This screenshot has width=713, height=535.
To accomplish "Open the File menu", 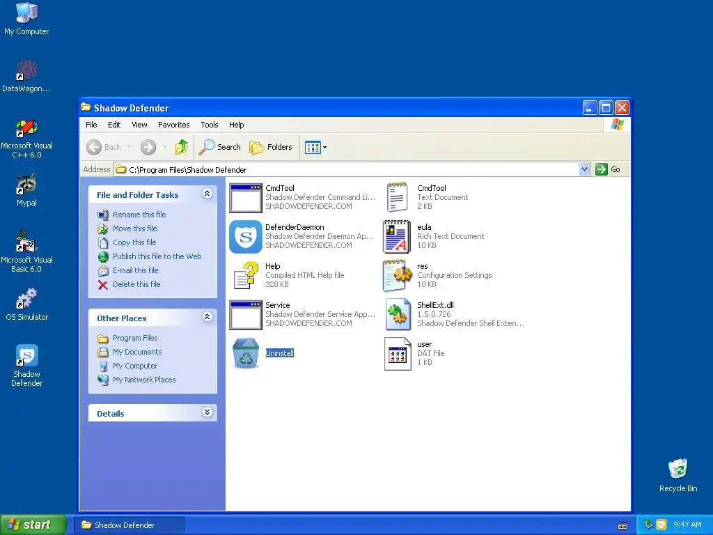I will (x=91, y=125).
